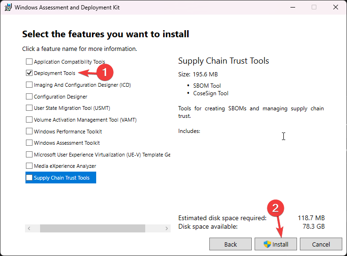Enable Application Compatibility Tools checkbox
This screenshot has width=347, height=256.
[29, 61]
